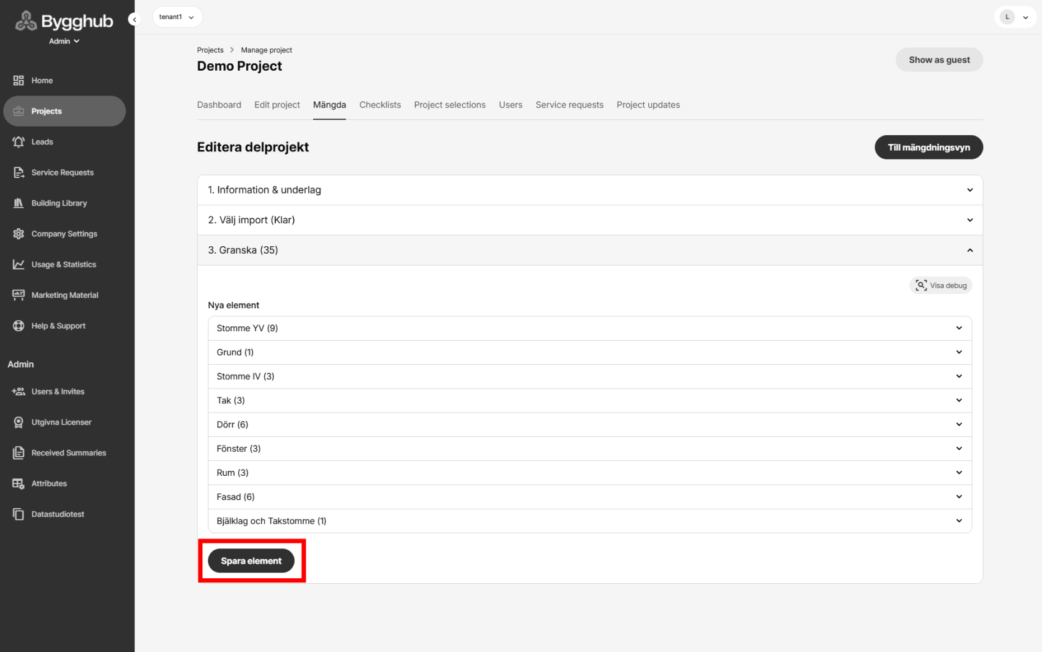Click Attributes icon in Admin section

pyautogui.click(x=19, y=484)
